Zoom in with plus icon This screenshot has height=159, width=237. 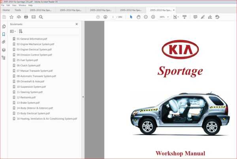pos(153,17)
